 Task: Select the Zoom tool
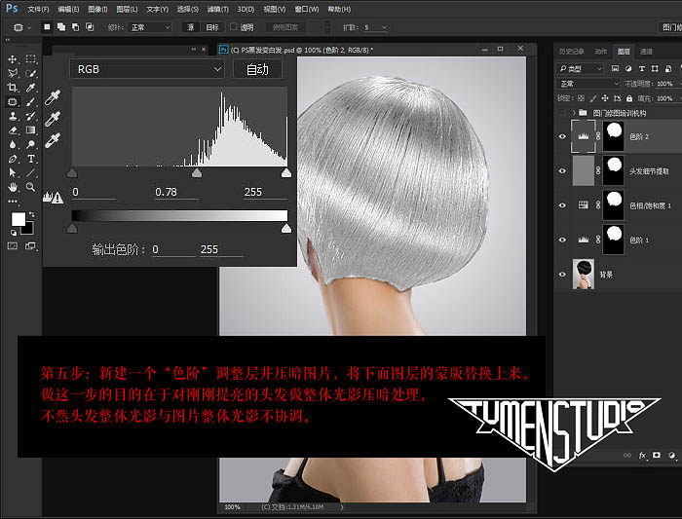(x=30, y=187)
